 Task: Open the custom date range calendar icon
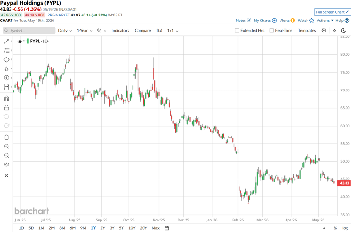166,228
